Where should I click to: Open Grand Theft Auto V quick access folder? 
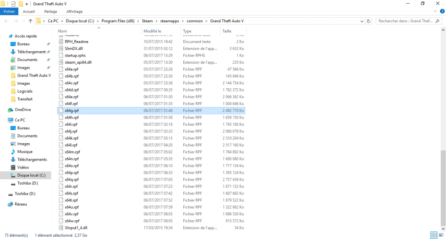click(x=34, y=75)
